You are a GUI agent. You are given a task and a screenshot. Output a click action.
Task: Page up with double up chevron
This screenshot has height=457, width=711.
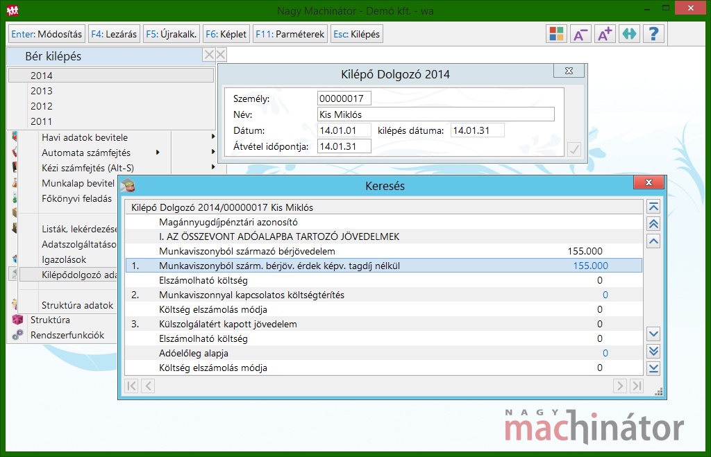point(653,224)
